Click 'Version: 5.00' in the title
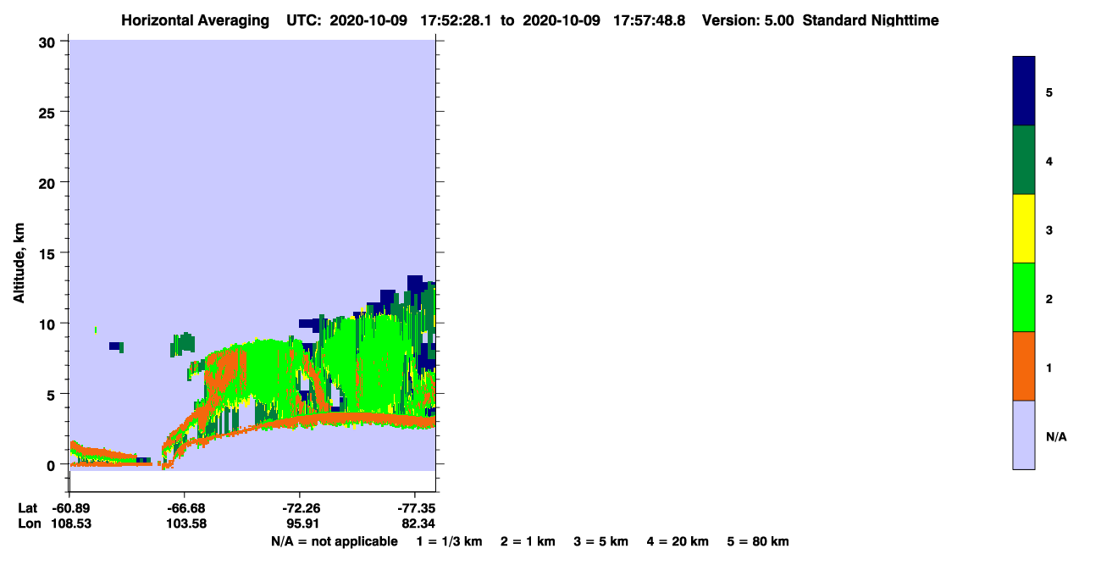 tap(748, 20)
